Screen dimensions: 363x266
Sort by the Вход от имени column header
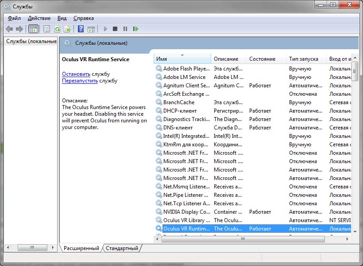tap(339, 59)
